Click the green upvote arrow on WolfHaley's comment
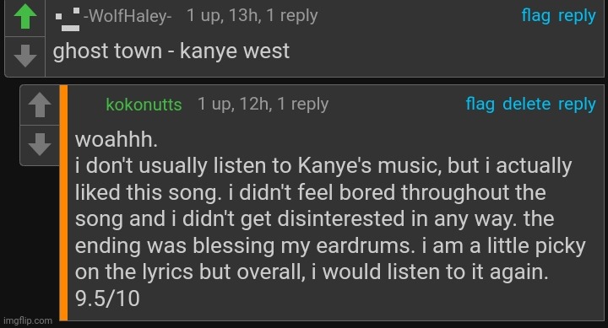The image size is (608, 328). click(25, 17)
